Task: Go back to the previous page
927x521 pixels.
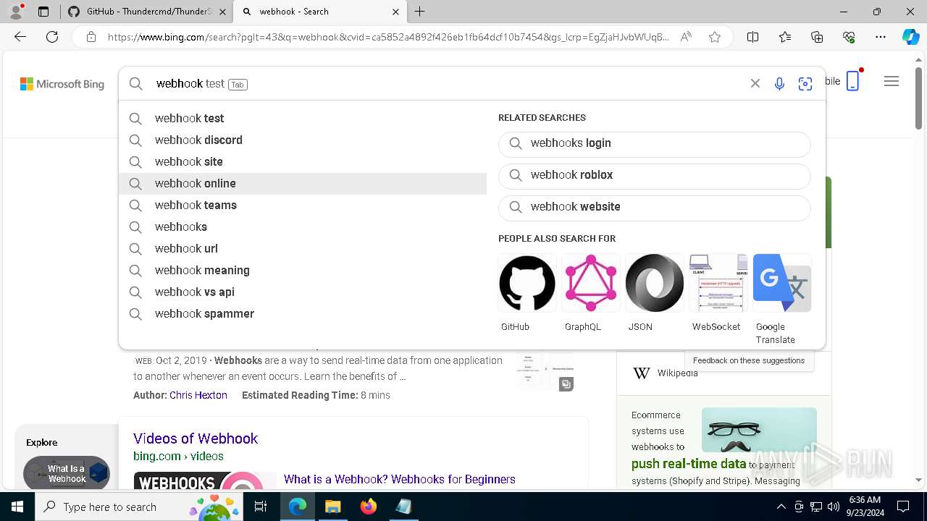Action: coord(20,37)
